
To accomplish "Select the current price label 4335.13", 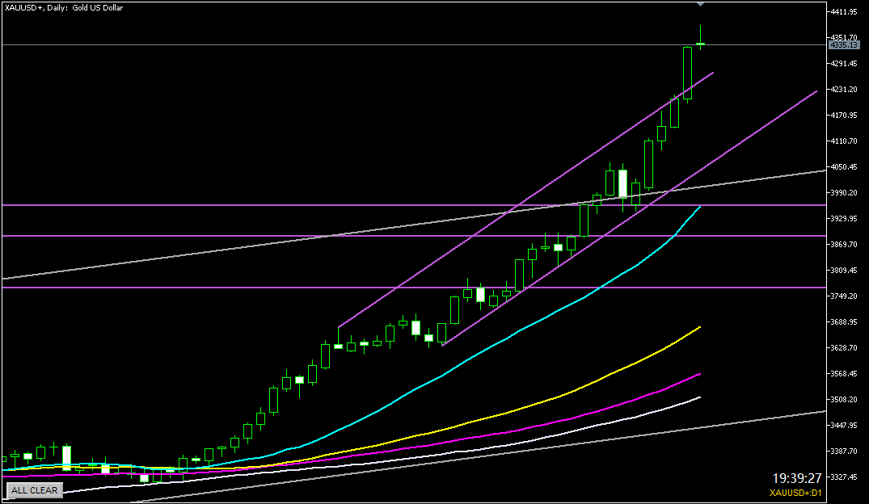I will click(x=842, y=45).
